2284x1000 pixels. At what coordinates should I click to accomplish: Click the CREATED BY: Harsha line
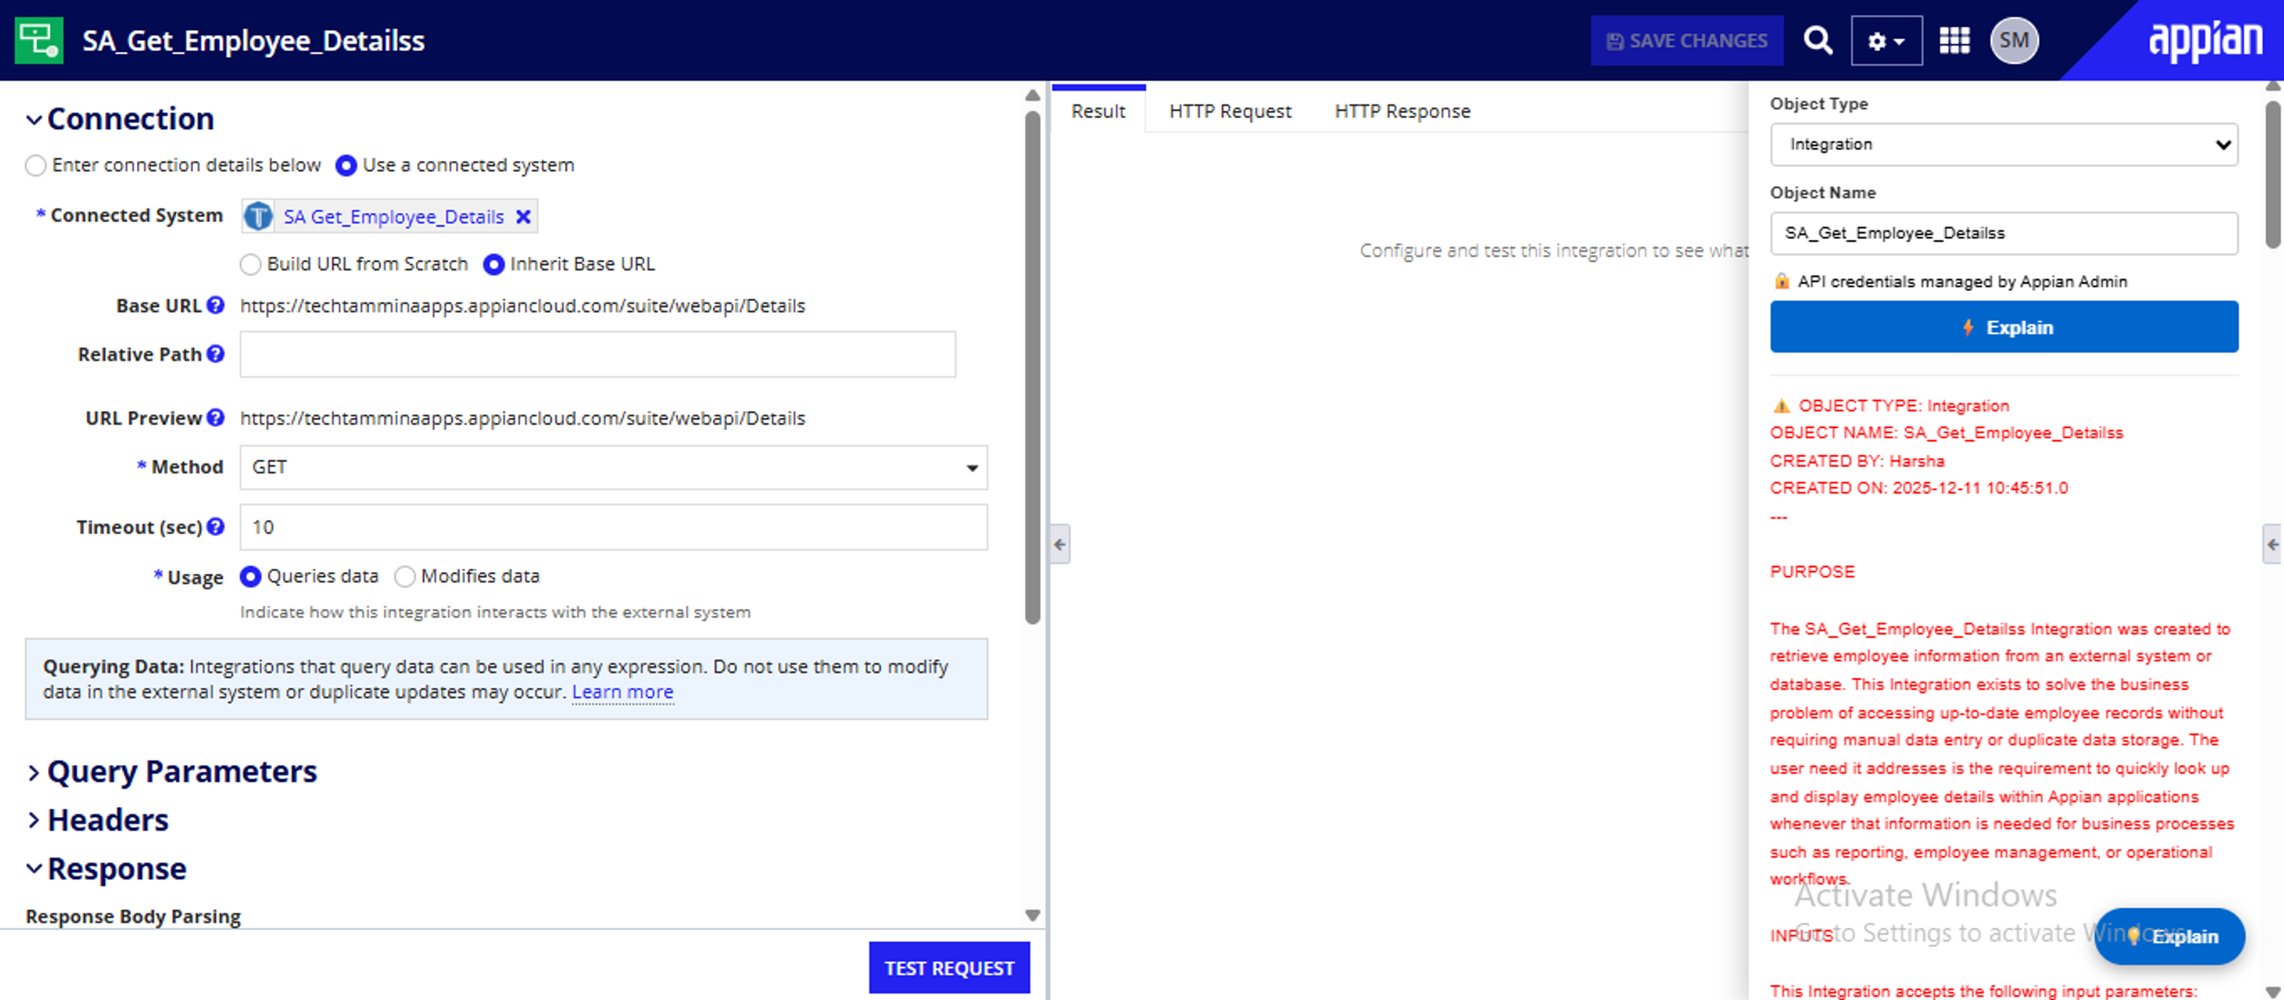click(1856, 461)
